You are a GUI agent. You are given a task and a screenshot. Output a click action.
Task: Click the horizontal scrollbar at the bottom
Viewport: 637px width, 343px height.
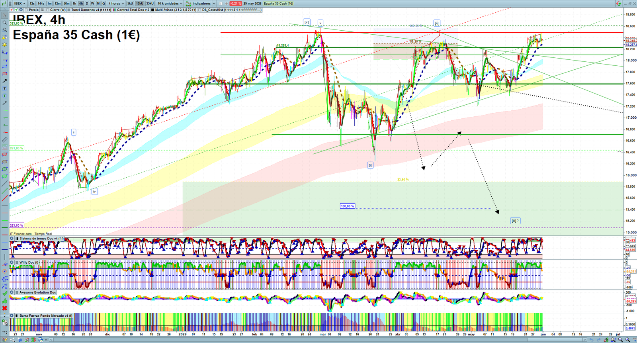pos(318,340)
